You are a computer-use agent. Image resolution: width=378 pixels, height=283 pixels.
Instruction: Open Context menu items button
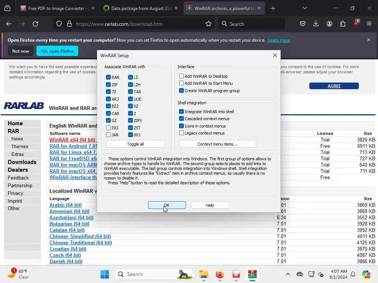217,144
